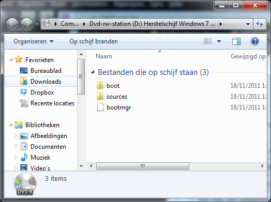Click the sources folder icon
The height and width of the screenshot is (202, 271).
coord(100,96)
